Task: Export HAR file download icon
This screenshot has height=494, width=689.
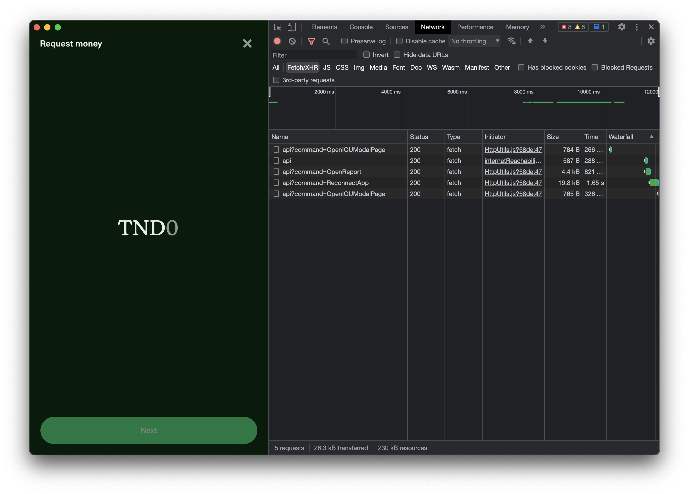Action: [545, 41]
